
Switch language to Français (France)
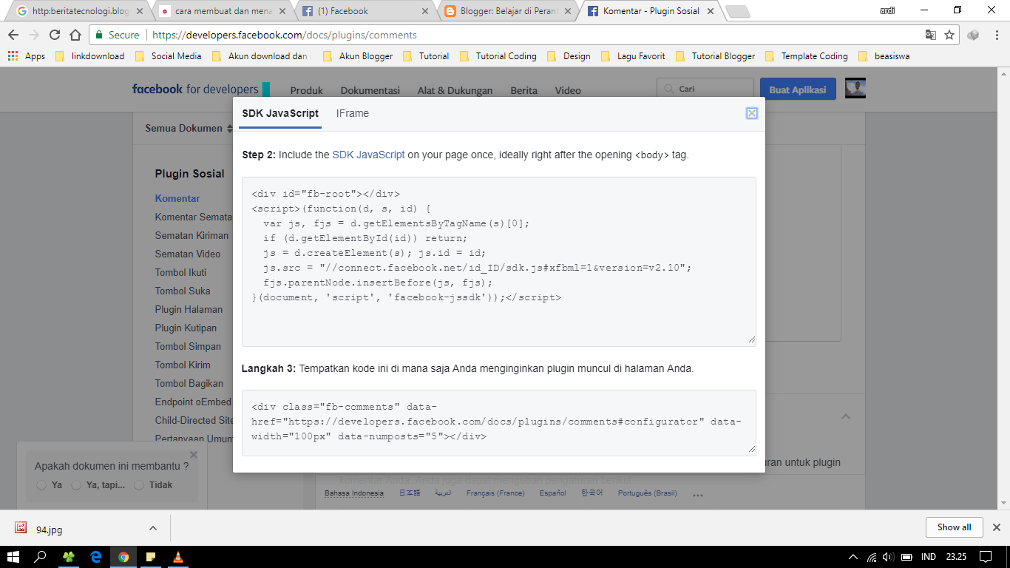click(495, 493)
